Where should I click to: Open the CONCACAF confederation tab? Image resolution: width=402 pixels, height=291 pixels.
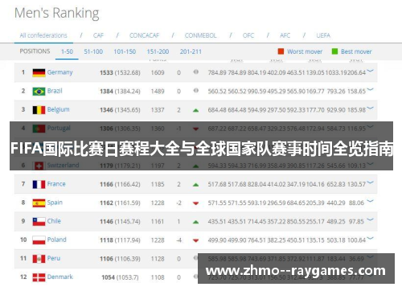(x=144, y=35)
